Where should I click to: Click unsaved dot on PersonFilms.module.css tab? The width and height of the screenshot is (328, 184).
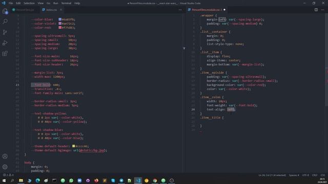pos(224,10)
